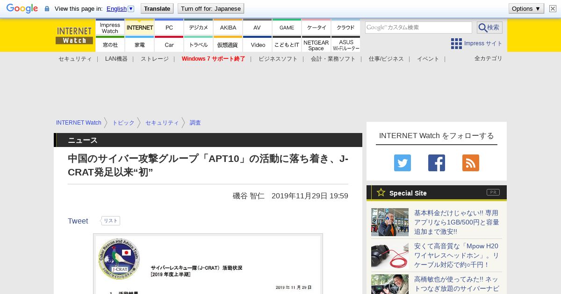Open the 家電 tab

139,44
